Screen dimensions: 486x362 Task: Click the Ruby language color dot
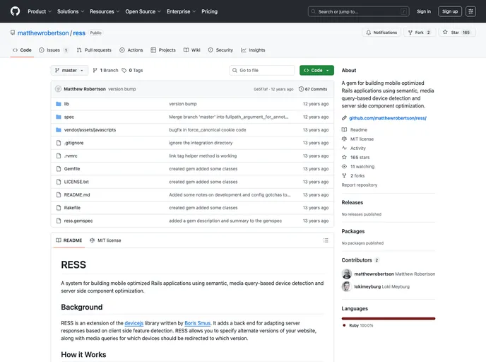[344, 325]
